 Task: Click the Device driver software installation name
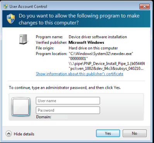(98, 37)
